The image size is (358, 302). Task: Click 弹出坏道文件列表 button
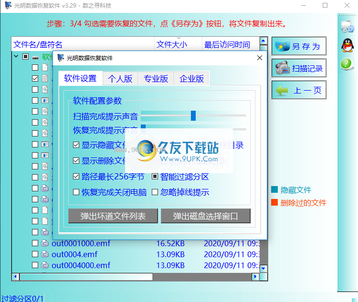(113, 216)
